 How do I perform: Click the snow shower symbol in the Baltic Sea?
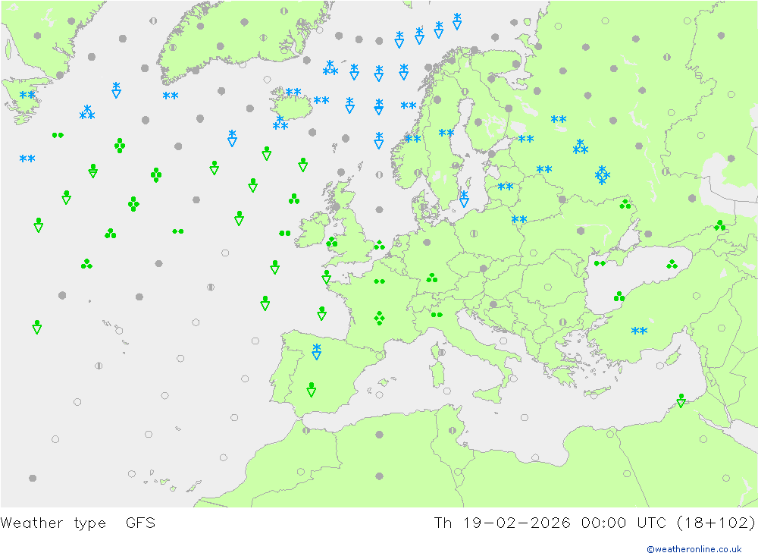[x=464, y=199]
